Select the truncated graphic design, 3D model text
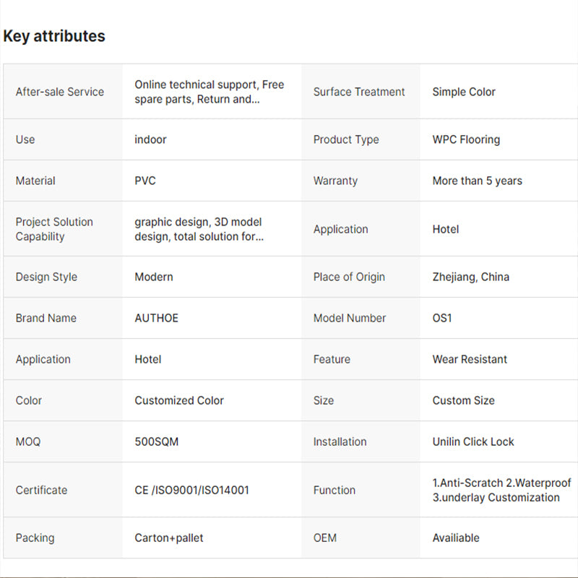Viewport: 578px width, 578px height. pyautogui.click(x=199, y=229)
